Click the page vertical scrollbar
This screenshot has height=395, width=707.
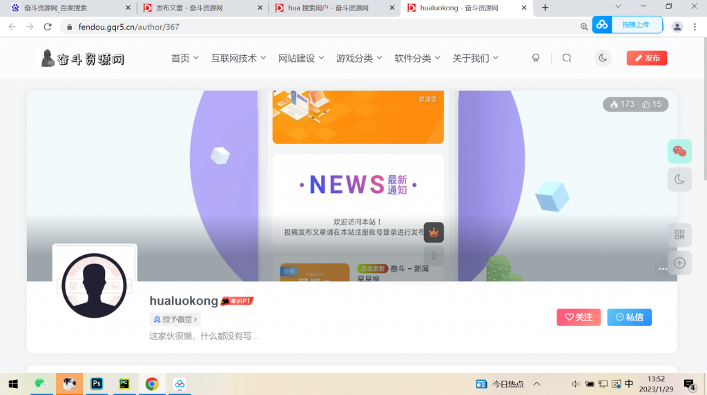coord(705,108)
